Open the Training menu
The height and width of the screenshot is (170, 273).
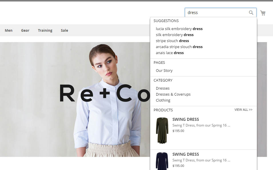[45, 30]
